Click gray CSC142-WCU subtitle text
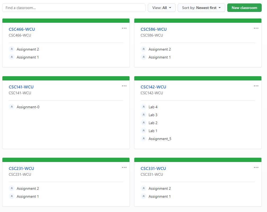 click(152, 93)
